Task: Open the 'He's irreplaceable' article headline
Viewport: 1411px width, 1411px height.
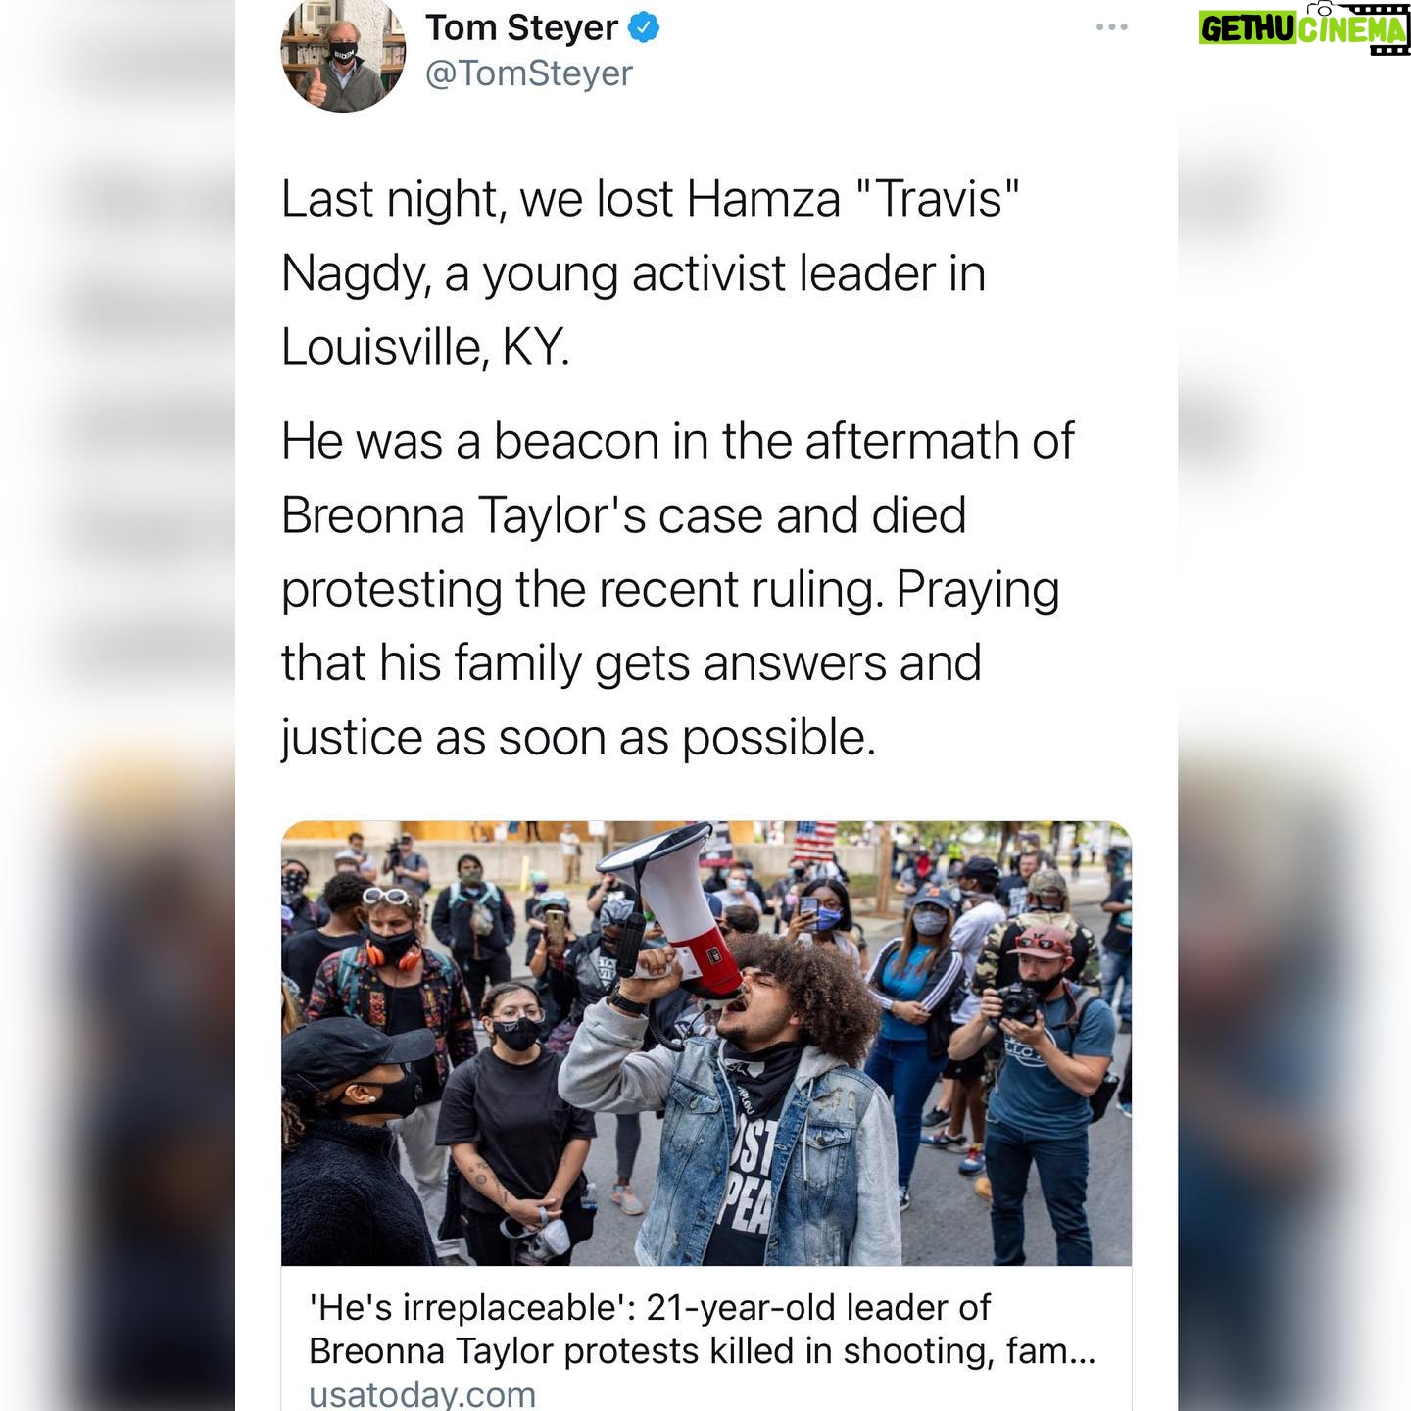Action: tap(702, 1330)
